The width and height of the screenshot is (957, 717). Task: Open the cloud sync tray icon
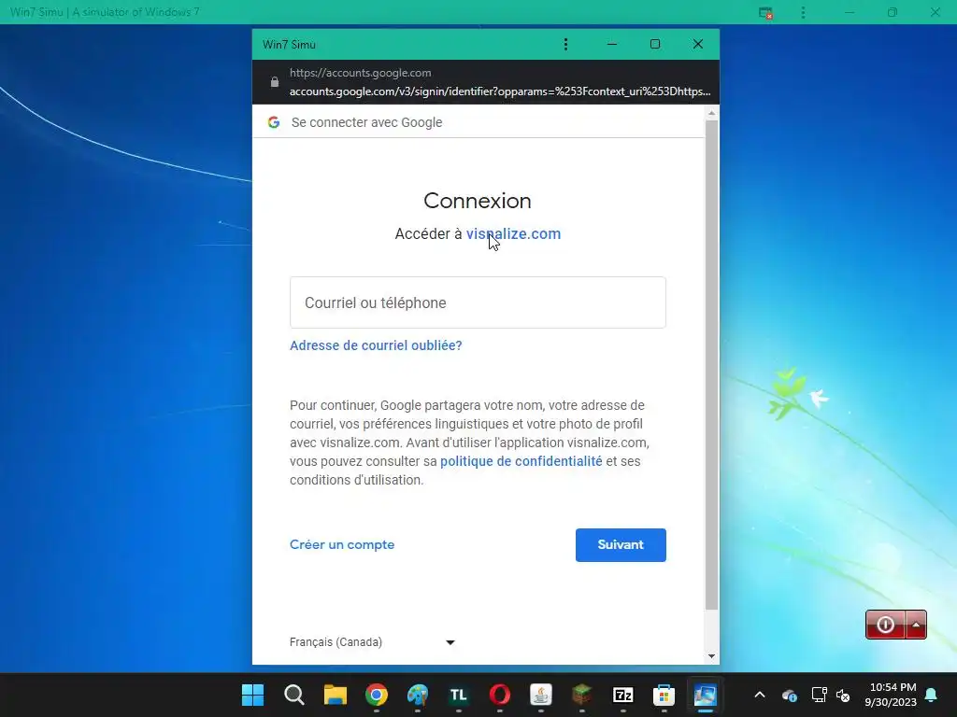pos(789,695)
